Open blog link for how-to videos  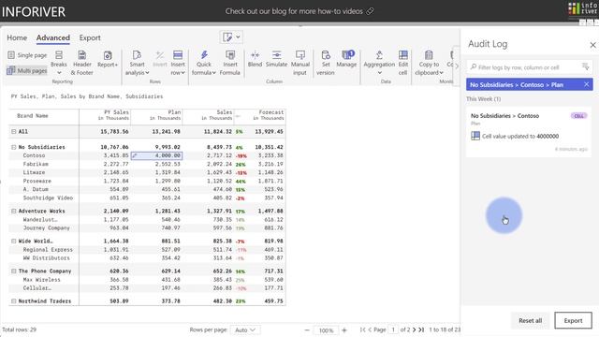tap(299, 11)
